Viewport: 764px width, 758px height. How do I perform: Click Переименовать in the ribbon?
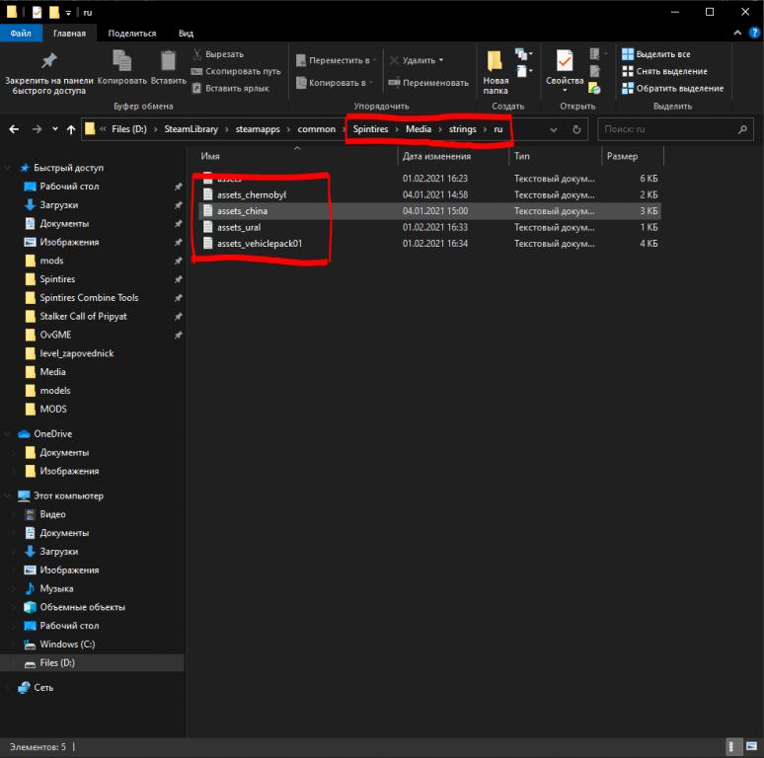(428, 83)
